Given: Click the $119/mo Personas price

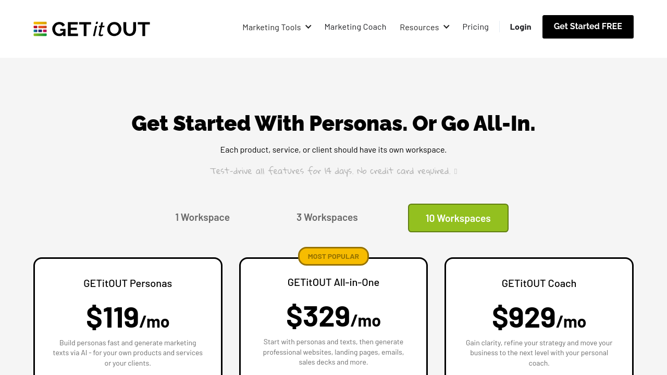Looking at the screenshot, I should pos(128,317).
